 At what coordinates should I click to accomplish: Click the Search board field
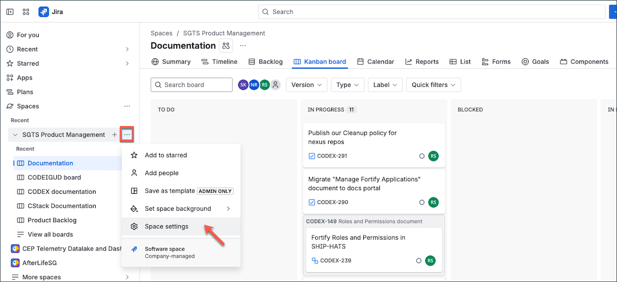pyautogui.click(x=192, y=85)
